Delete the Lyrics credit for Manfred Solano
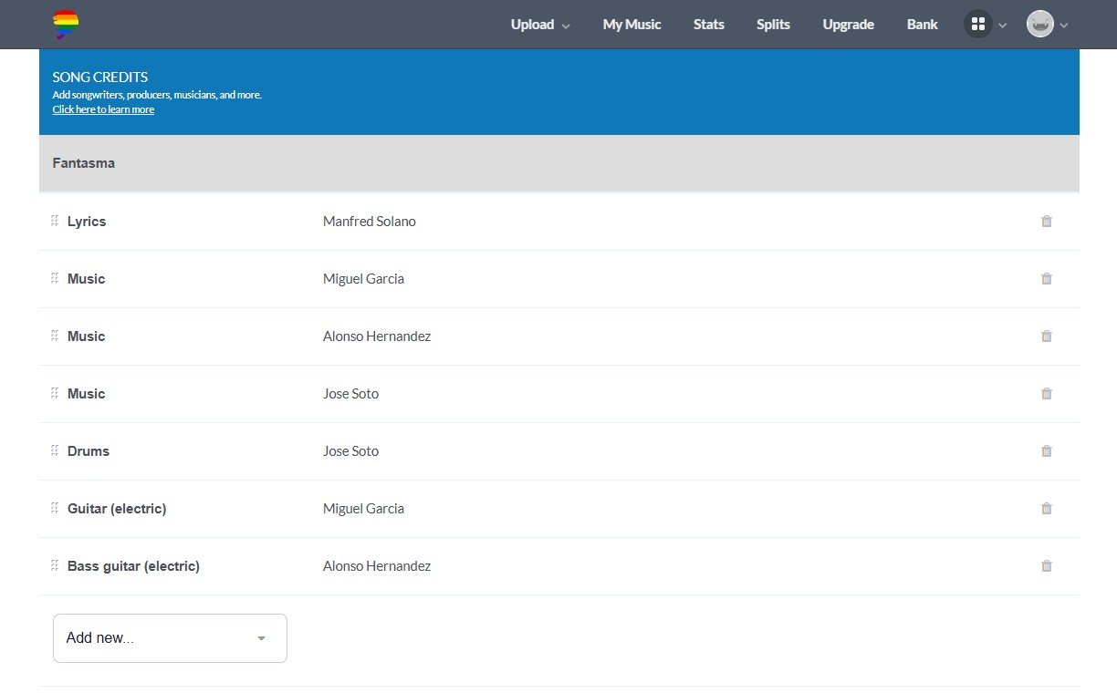 coord(1047,222)
